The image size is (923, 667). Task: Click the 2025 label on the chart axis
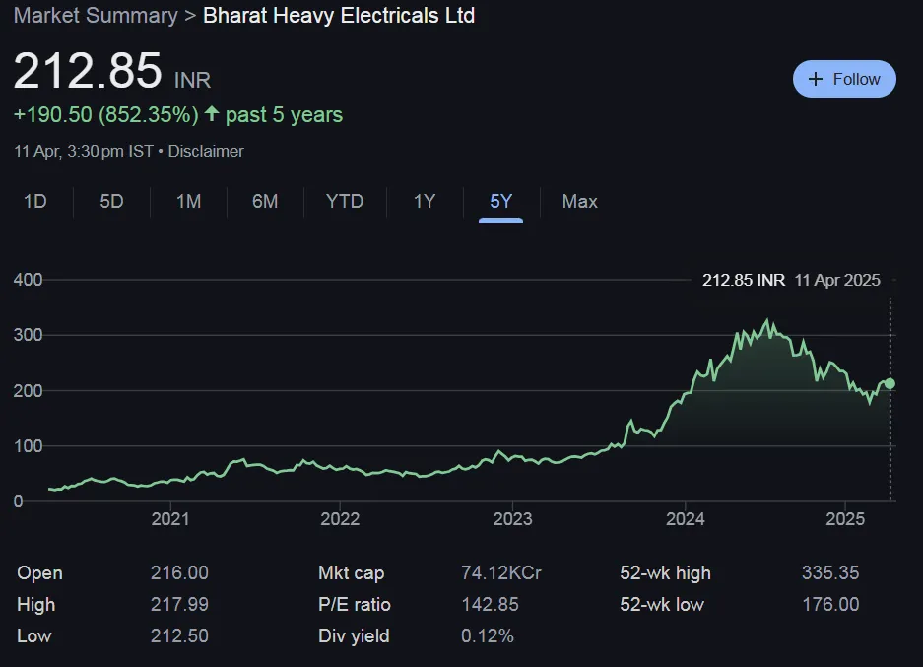coord(845,518)
